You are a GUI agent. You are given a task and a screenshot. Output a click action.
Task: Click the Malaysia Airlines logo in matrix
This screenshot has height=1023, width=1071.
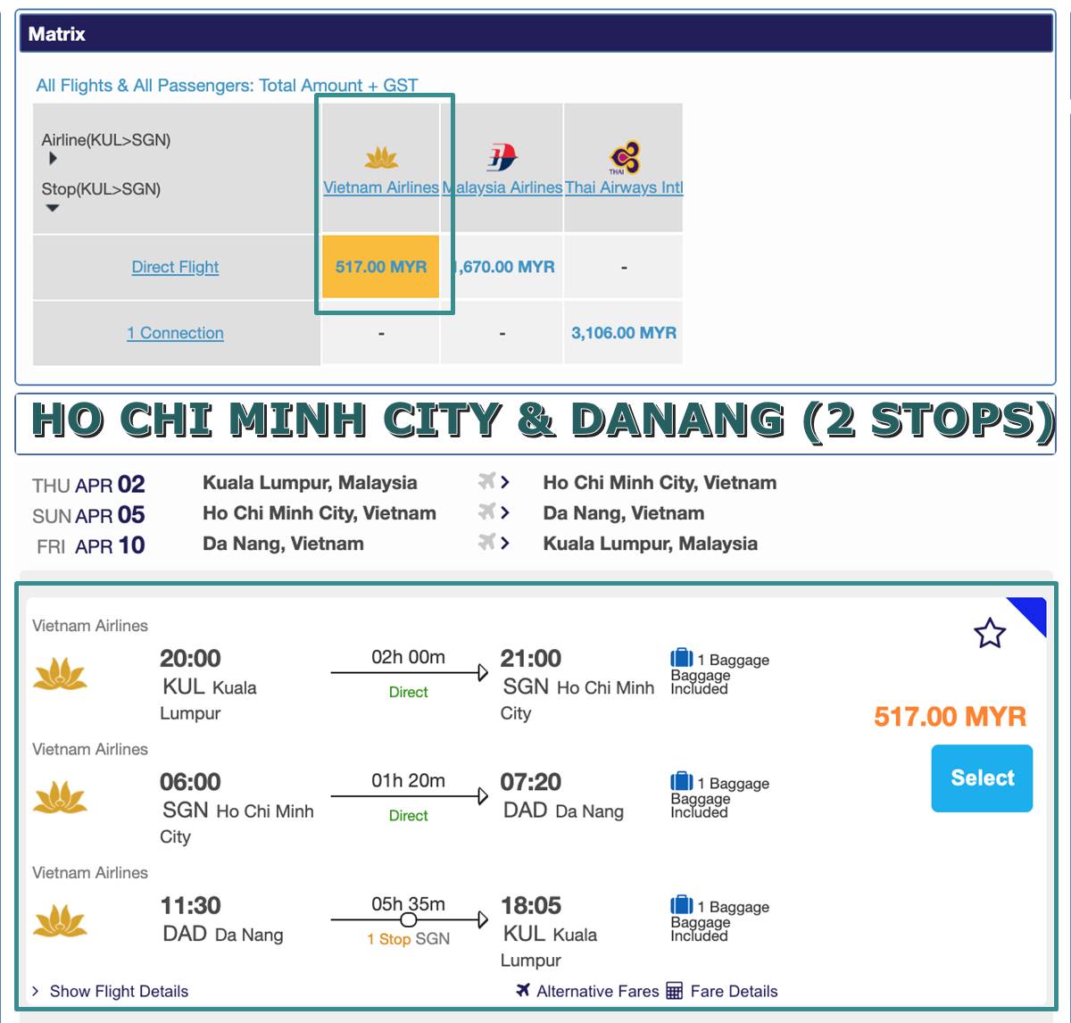pos(502,157)
